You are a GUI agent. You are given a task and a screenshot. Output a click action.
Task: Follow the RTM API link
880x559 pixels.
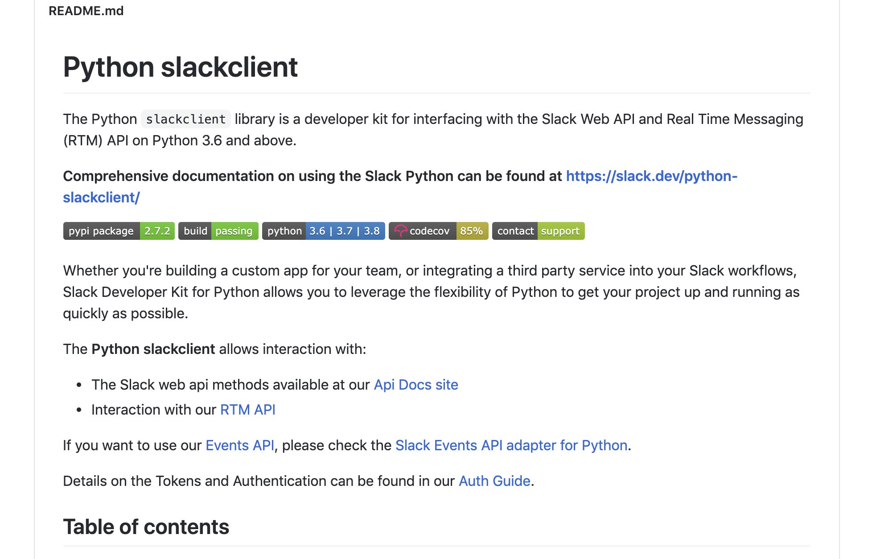[x=247, y=410]
